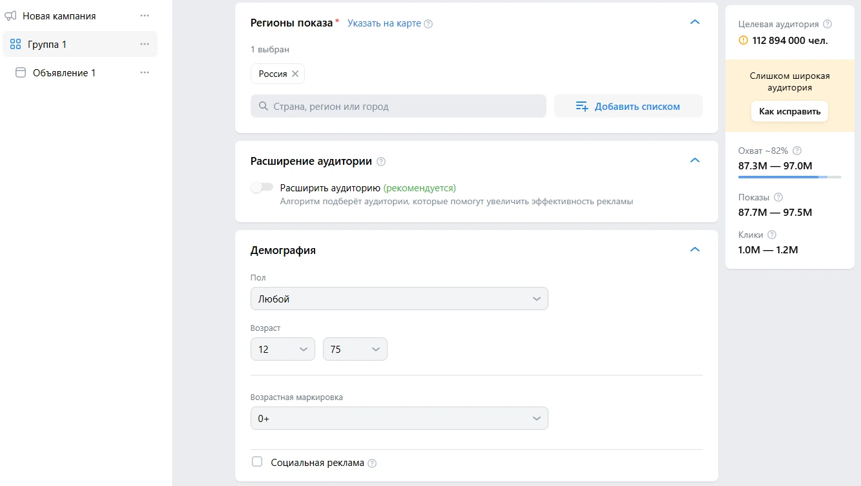Click help icon next to Клики
This screenshot has height=486, width=861.
click(772, 235)
